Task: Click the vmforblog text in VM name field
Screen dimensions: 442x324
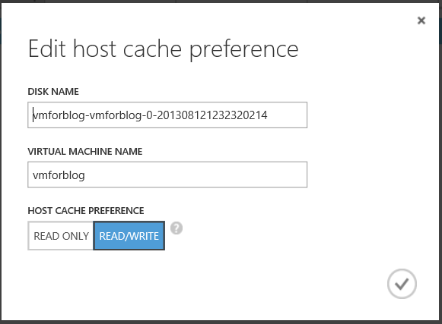Action: (59, 175)
